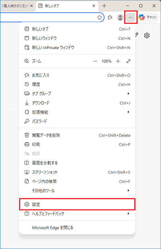Click the 設定 gear icon

tap(27, 204)
